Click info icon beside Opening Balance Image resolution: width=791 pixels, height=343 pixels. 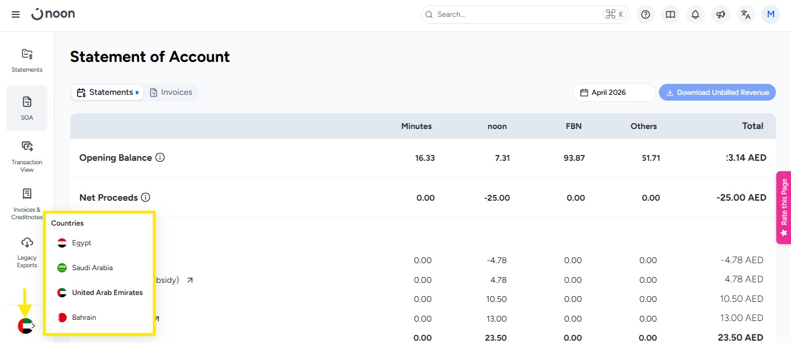coord(161,157)
